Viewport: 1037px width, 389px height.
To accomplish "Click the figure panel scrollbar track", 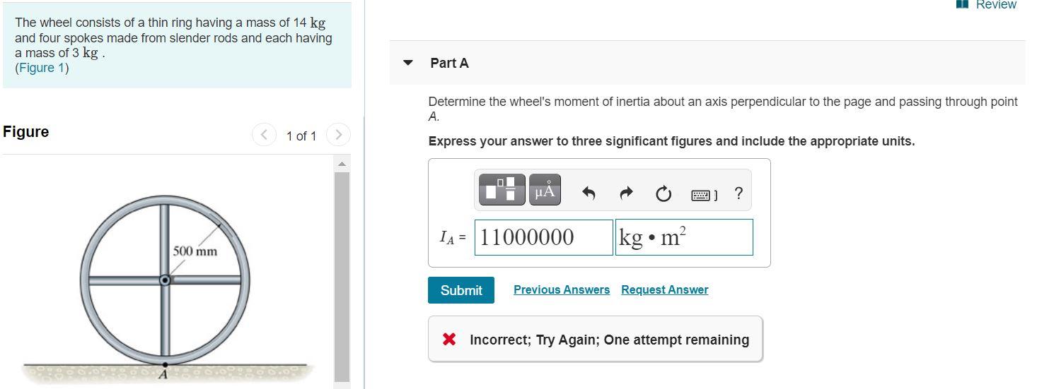I will pos(342,275).
